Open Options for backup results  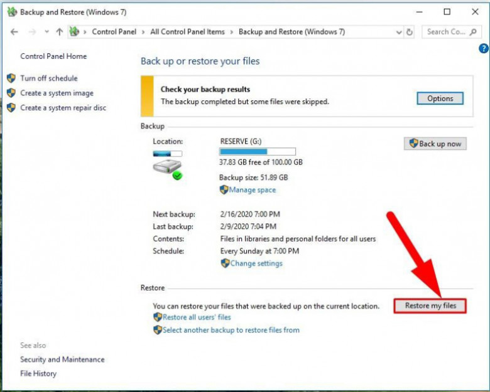(440, 98)
